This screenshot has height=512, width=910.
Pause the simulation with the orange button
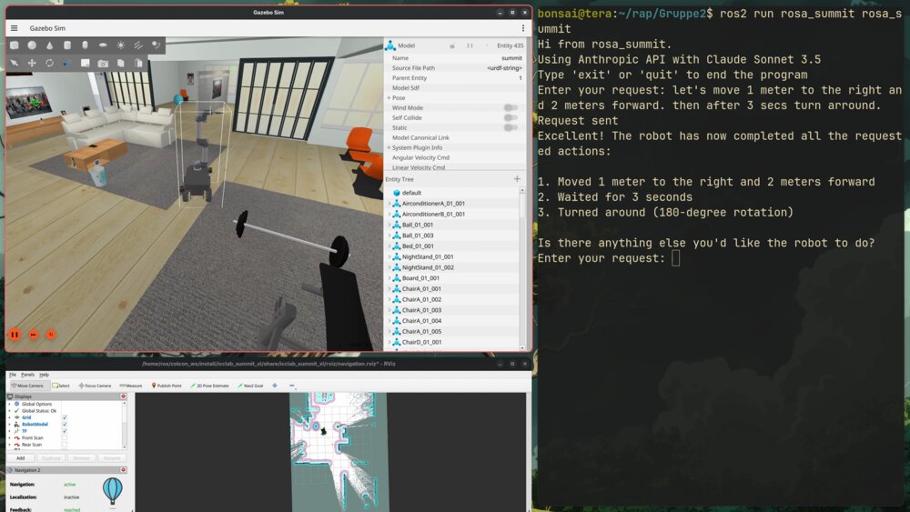(15, 335)
